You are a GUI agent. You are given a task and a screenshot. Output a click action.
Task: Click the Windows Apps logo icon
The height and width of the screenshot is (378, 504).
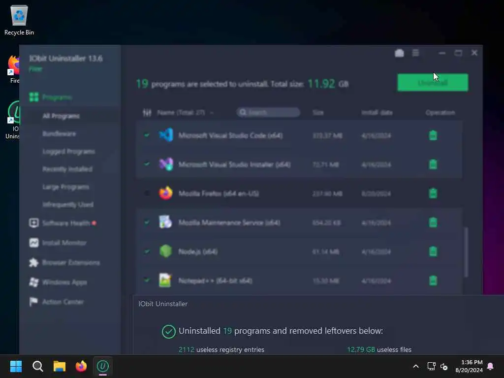pos(34,282)
